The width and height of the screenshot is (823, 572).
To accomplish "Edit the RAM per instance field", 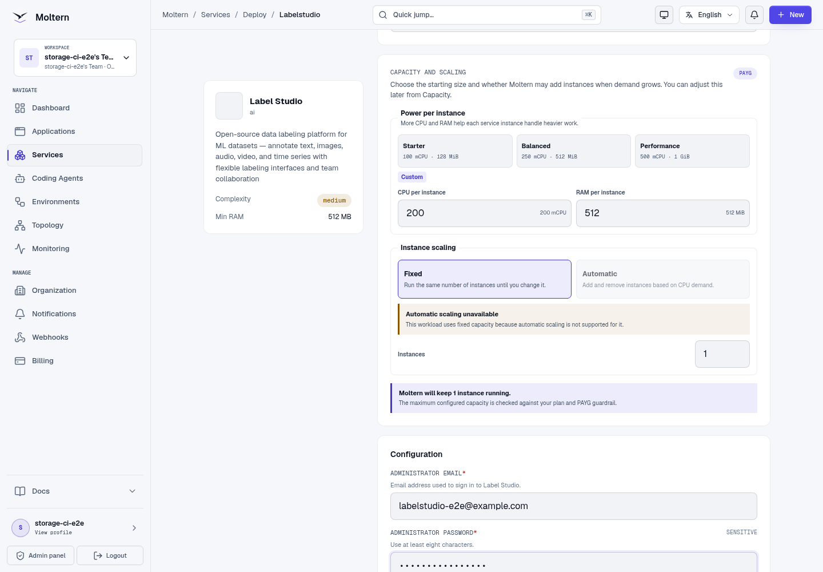I will point(663,213).
